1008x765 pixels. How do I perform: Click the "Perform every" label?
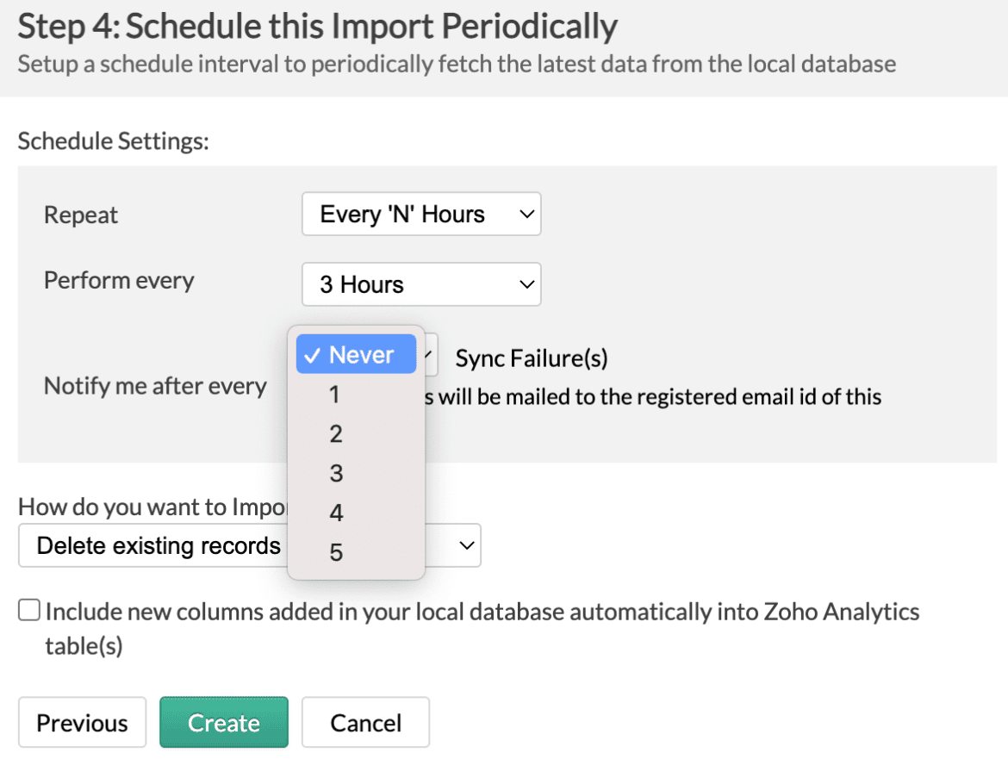(x=119, y=281)
